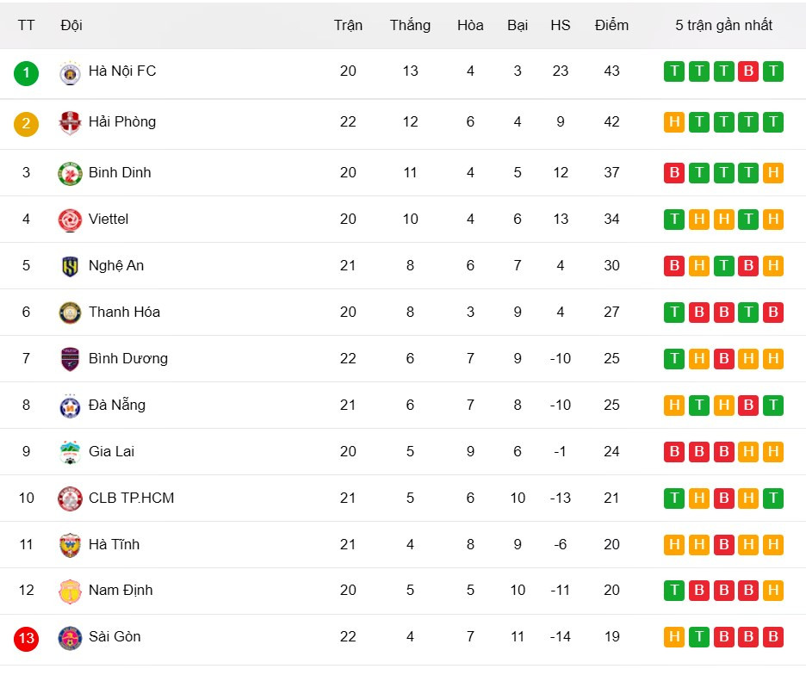Click the Thắng column header

tap(410, 25)
